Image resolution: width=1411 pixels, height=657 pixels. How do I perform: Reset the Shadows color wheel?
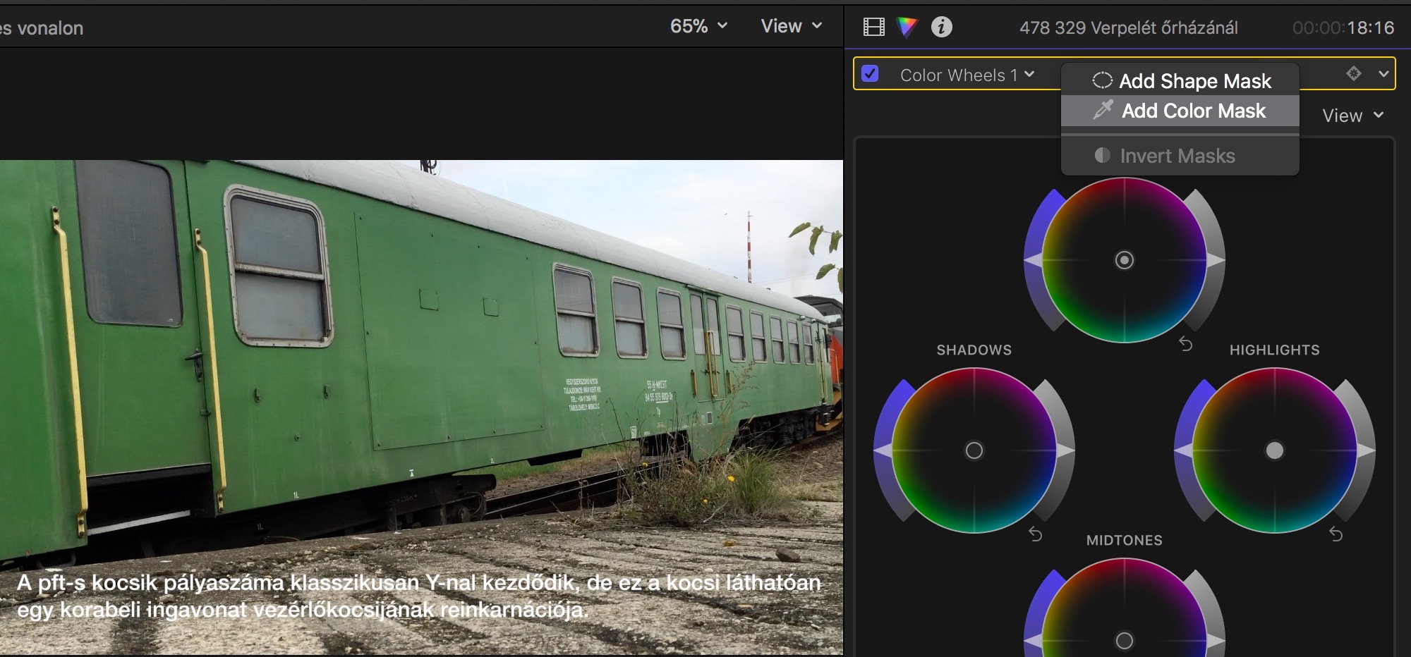(1035, 534)
